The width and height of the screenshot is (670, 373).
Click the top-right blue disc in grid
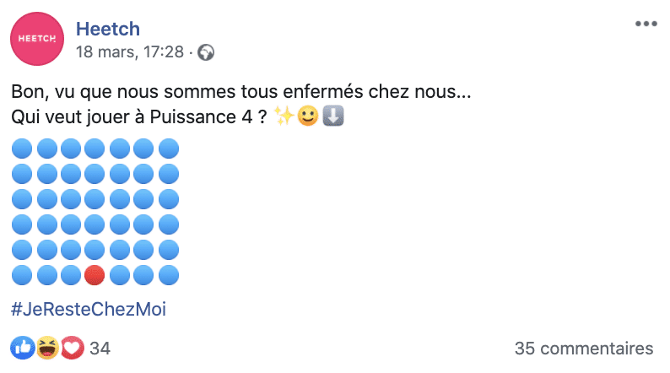[x=169, y=150]
